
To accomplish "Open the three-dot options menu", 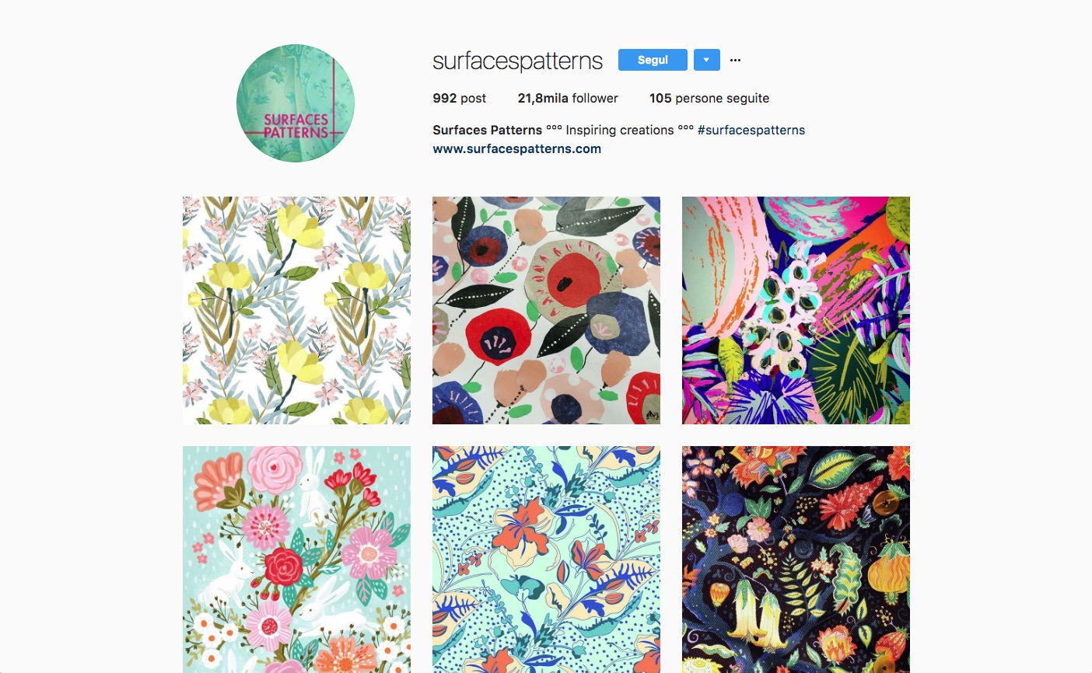I will coord(735,60).
